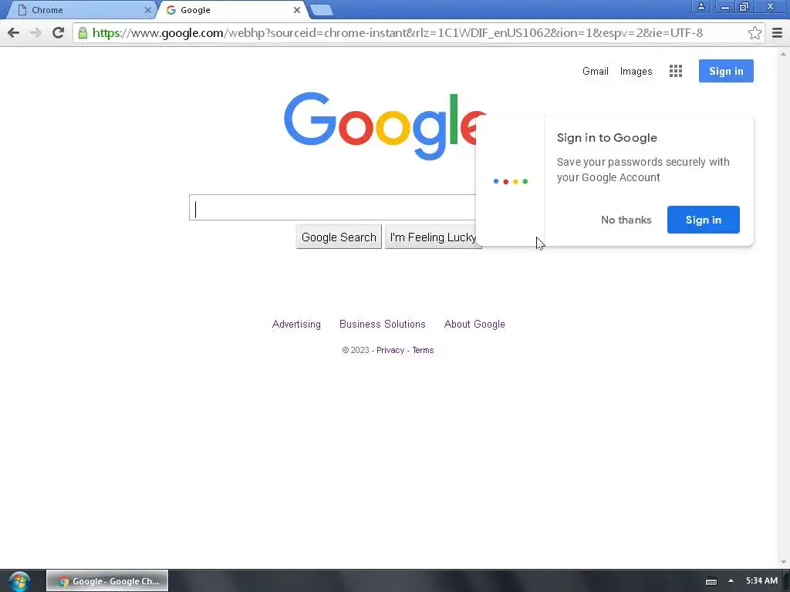Open Gmail link
The width and height of the screenshot is (790, 592).
(x=596, y=71)
